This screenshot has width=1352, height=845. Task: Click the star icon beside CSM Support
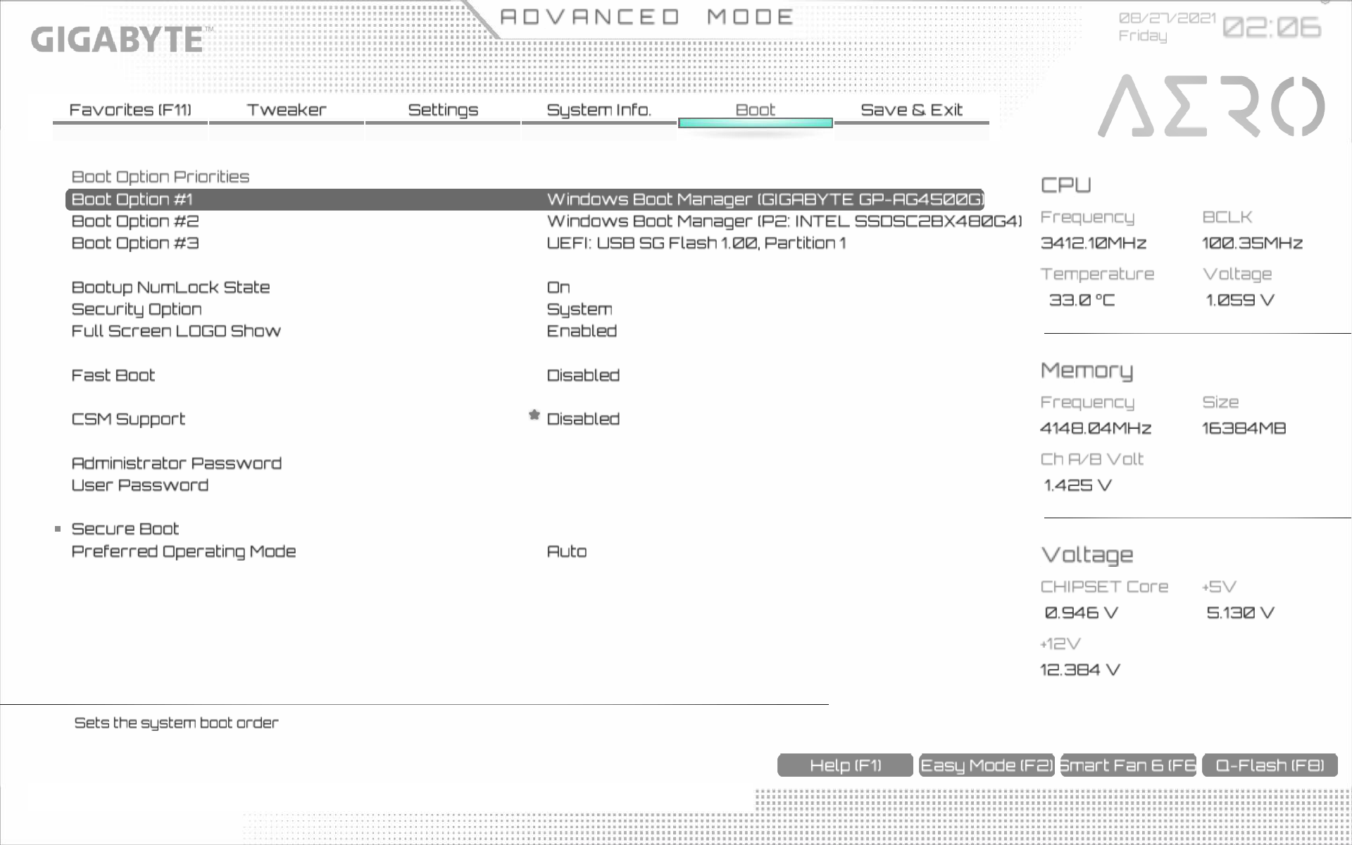click(534, 415)
